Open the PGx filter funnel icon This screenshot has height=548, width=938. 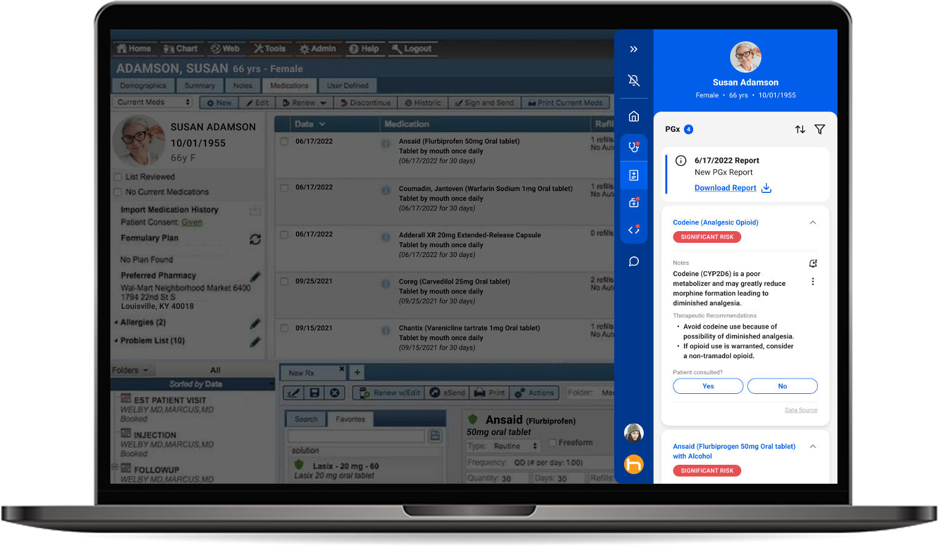click(x=820, y=129)
